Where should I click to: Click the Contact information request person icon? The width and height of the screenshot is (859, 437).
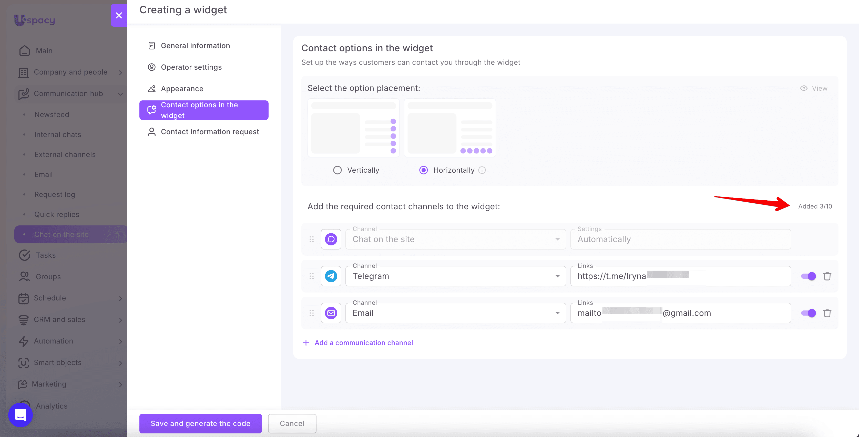coord(152,132)
